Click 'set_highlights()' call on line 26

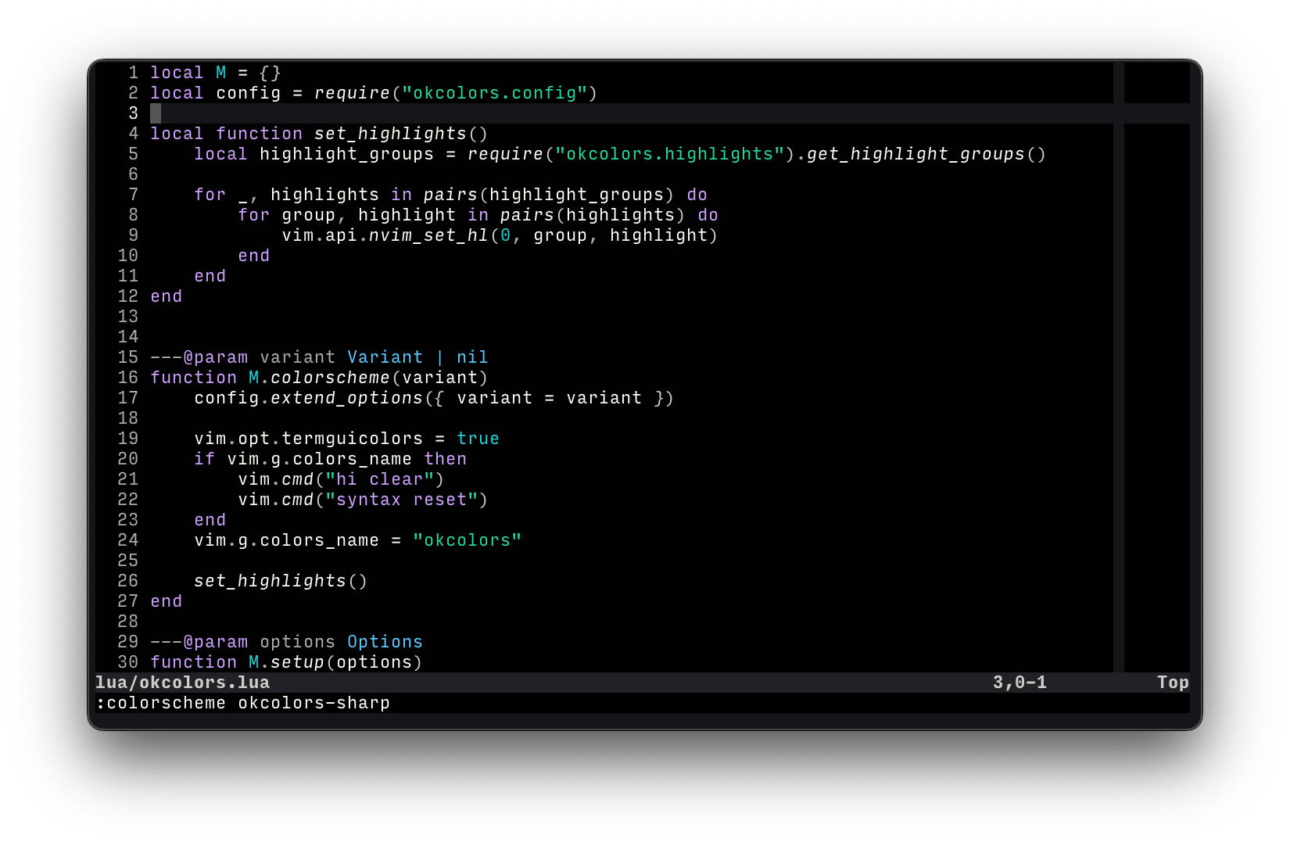pyautogui.click(x=281, y=581)
